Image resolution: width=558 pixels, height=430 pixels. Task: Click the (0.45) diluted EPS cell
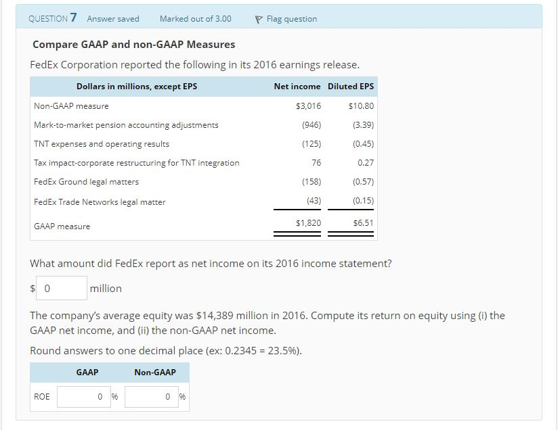point(364,144)
